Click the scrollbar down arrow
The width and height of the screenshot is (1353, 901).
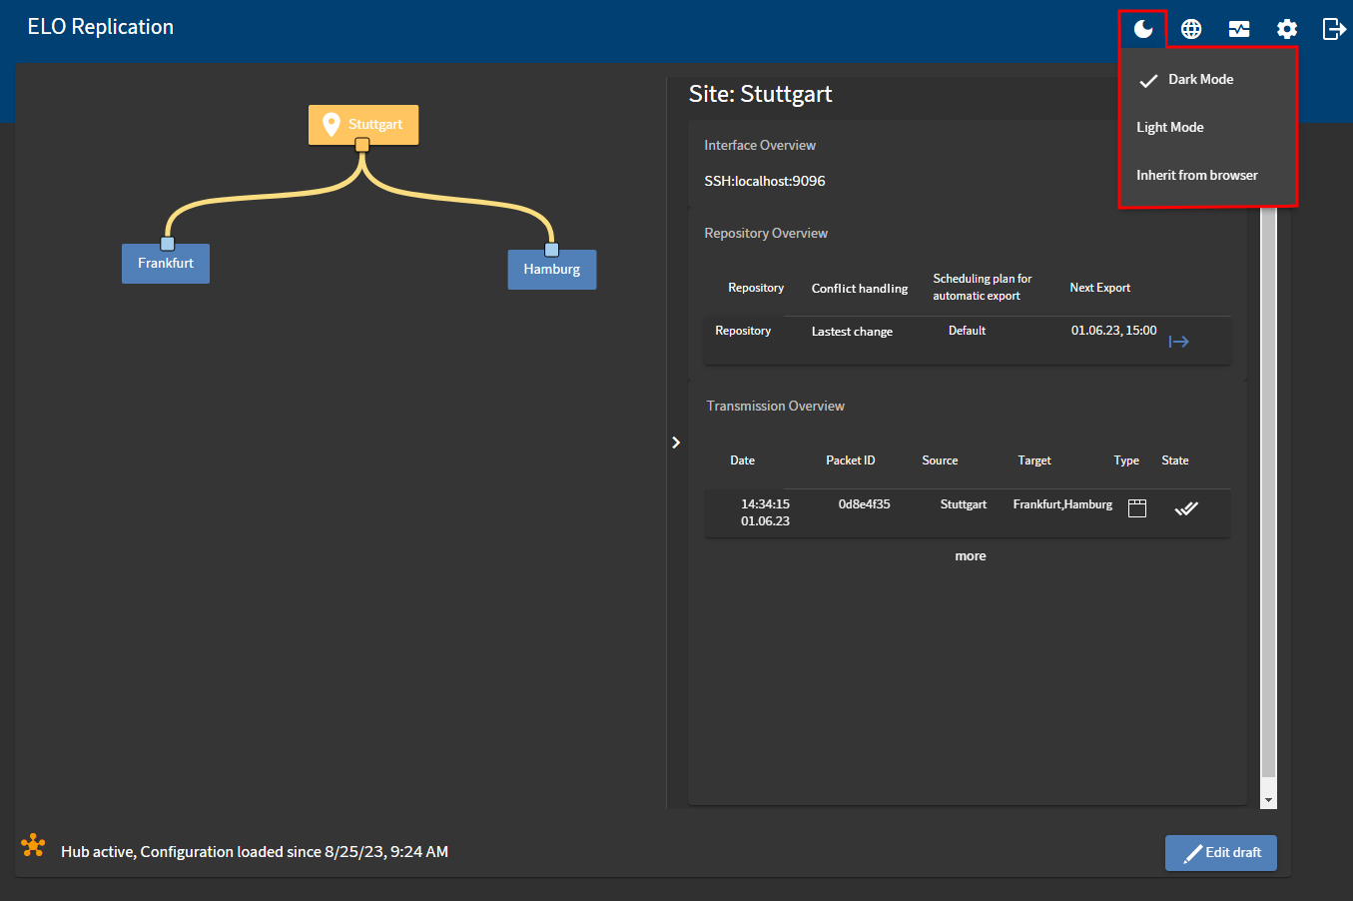[x=1269, y=800]
